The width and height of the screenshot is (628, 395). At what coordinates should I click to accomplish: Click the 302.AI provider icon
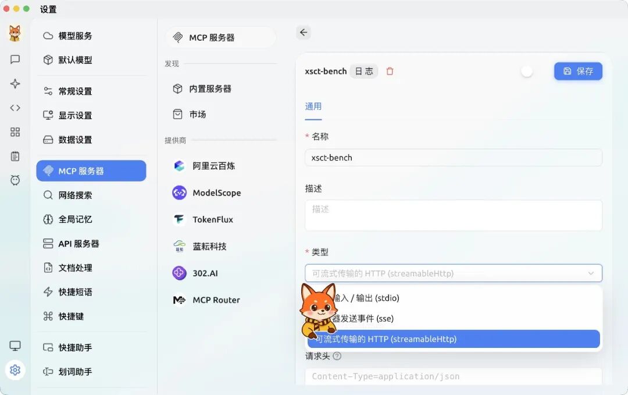pos(179,273)
